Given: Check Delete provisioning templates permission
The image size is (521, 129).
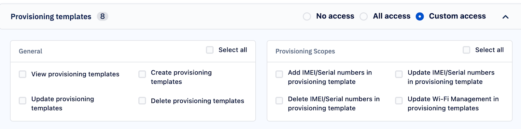Looking at the screenshot, I should click(142, 100).
